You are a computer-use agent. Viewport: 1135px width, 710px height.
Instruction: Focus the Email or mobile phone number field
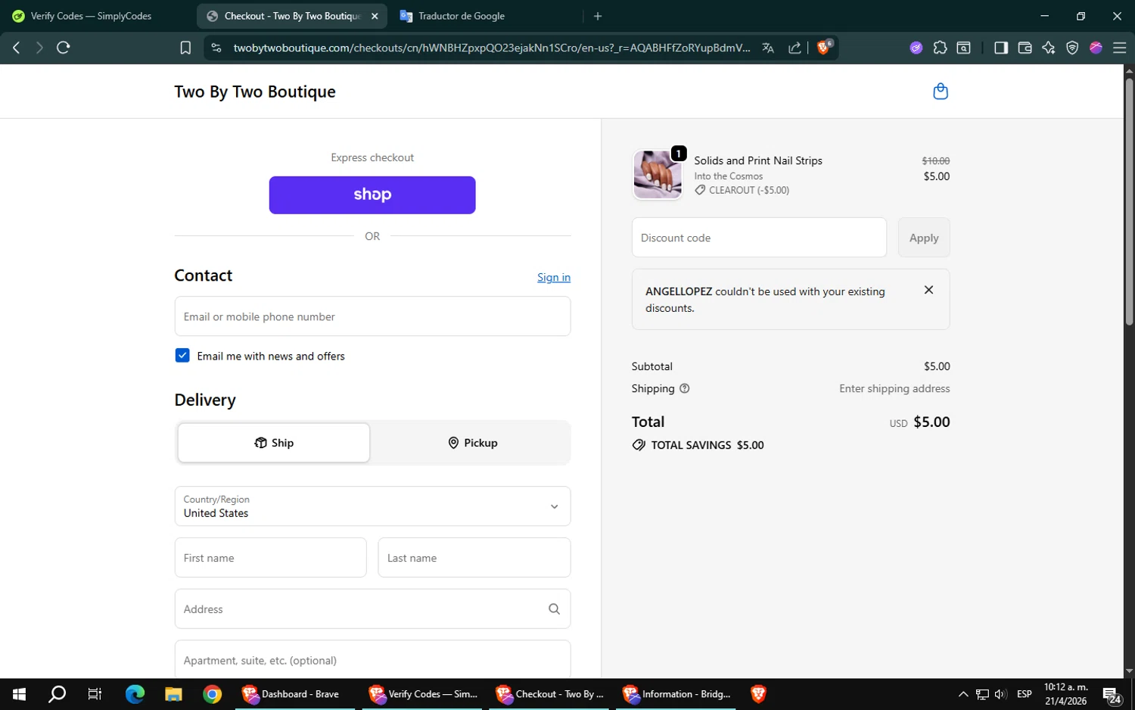pos(372,316)
